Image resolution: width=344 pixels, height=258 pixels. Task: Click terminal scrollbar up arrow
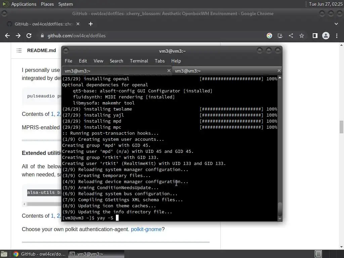pos(280,78)
